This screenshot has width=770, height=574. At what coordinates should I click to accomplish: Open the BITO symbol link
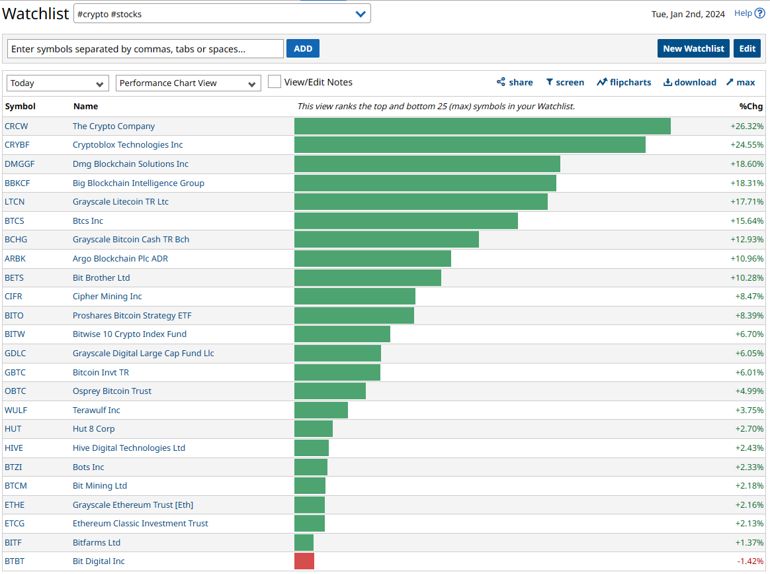tap(15, 316)
